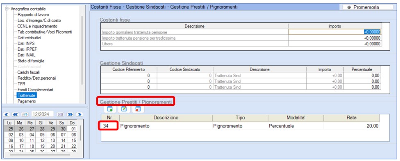Edit the selected Pignoramento record icon

(124, 109)
